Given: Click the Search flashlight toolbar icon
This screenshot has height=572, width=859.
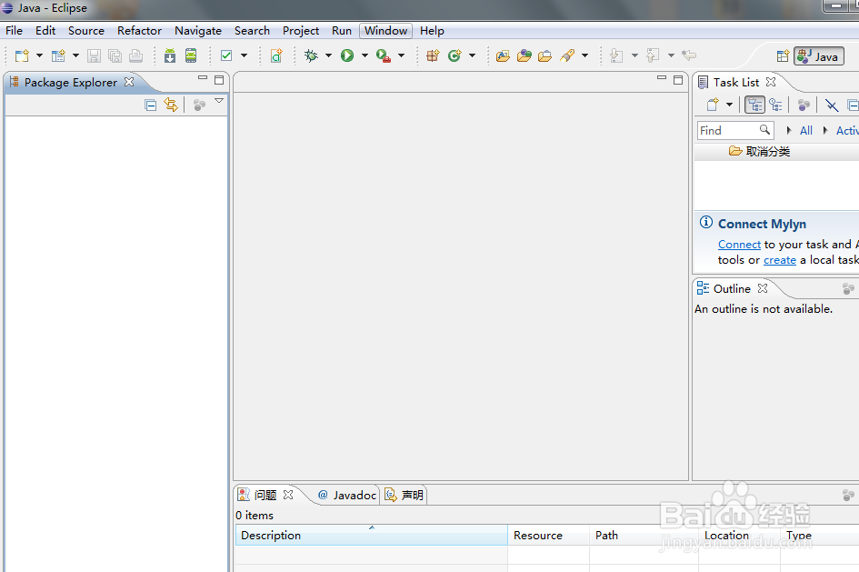Looking at the screenshot, I should [567, 55].
